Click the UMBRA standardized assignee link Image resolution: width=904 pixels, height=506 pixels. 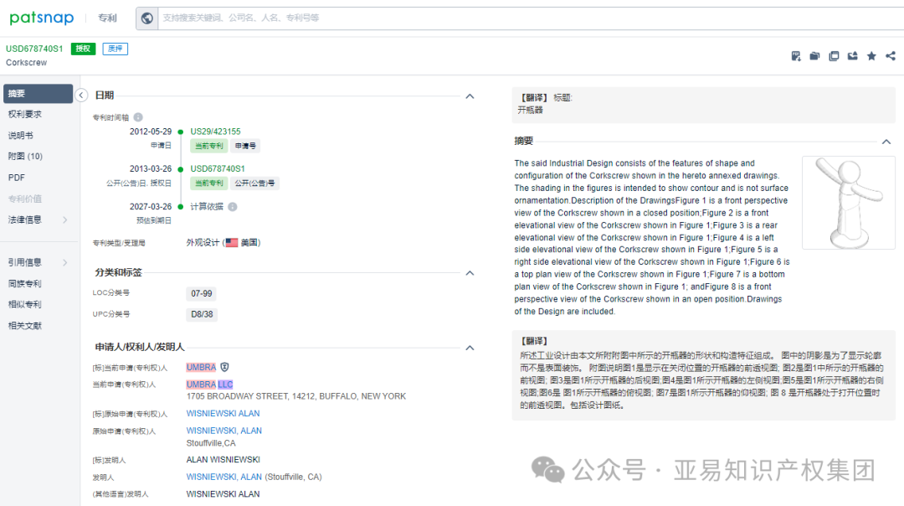pos(201,367)
